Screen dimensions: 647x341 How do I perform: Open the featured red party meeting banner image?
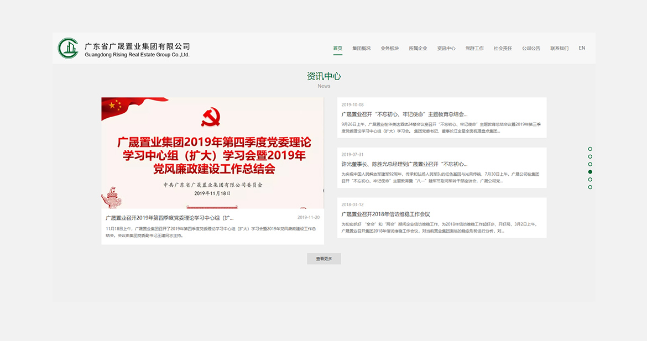(212, 153)
